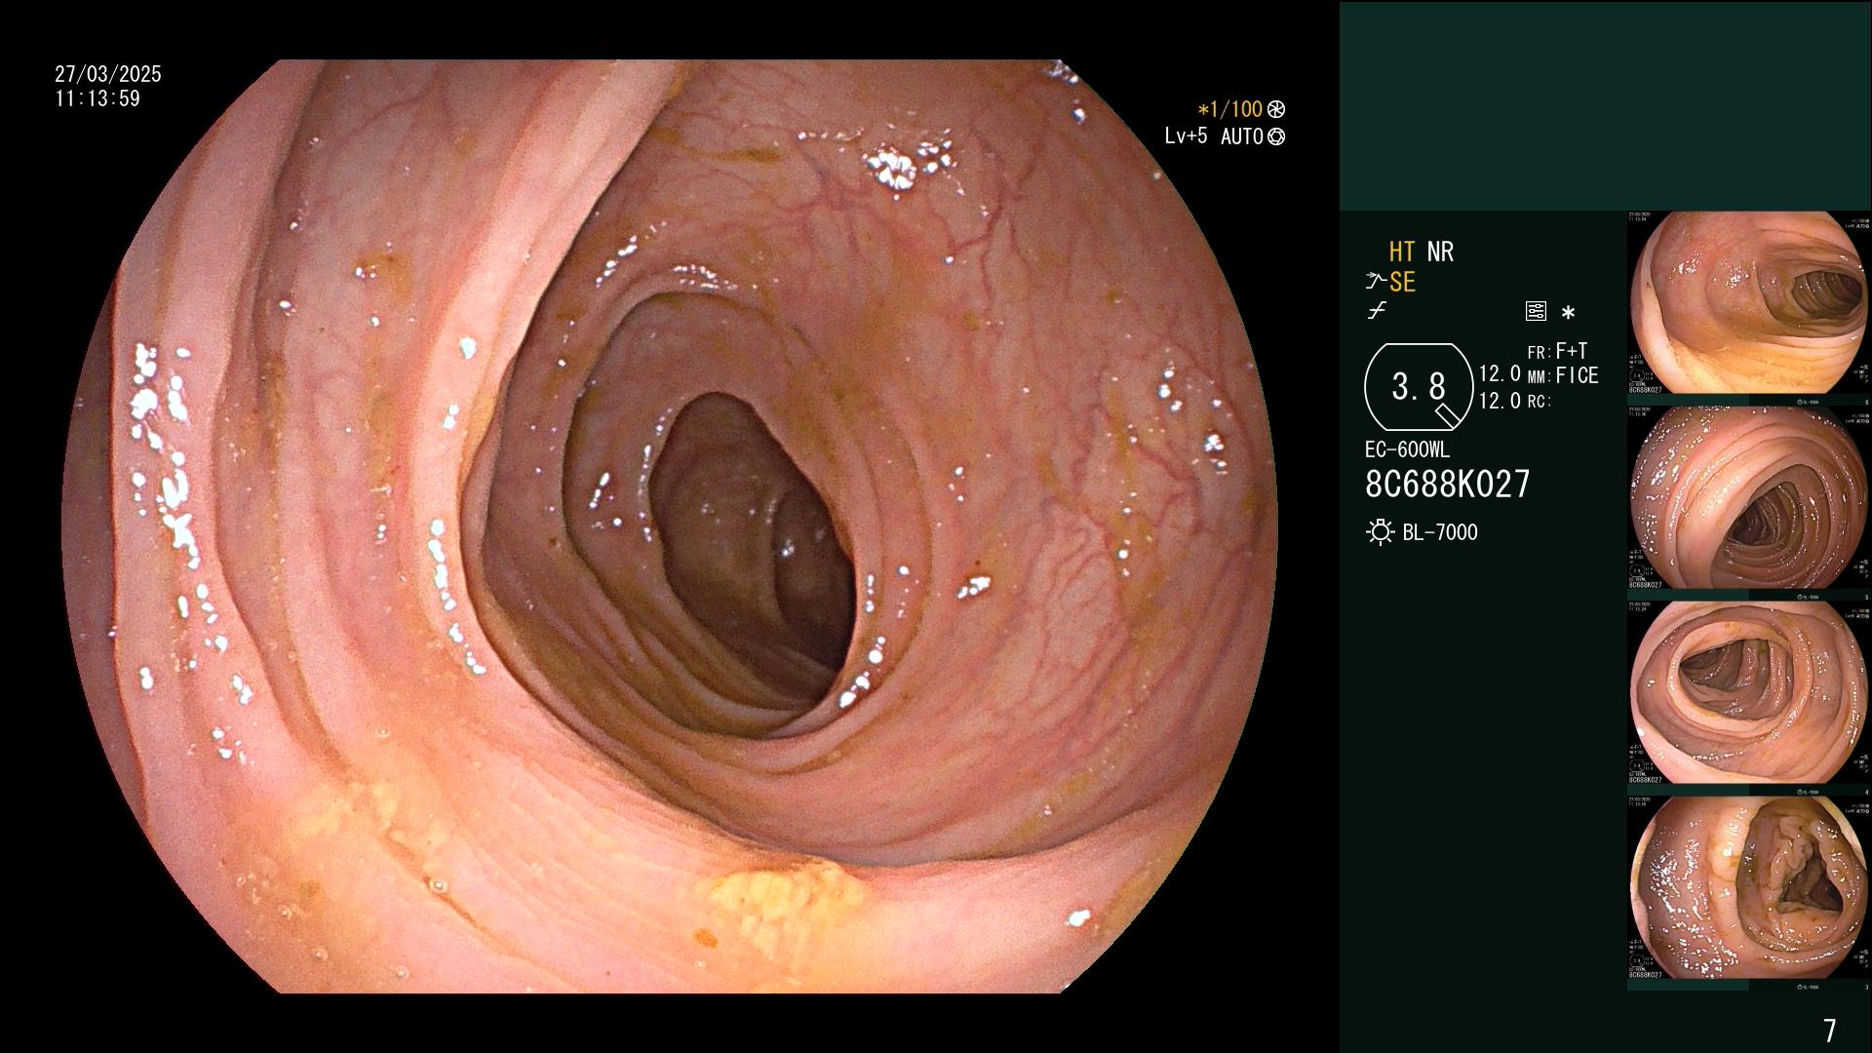This screenshot has width=1872, height=1053.
Task: Select the NR noise reduction label
Action: (x=1440, y=252)
